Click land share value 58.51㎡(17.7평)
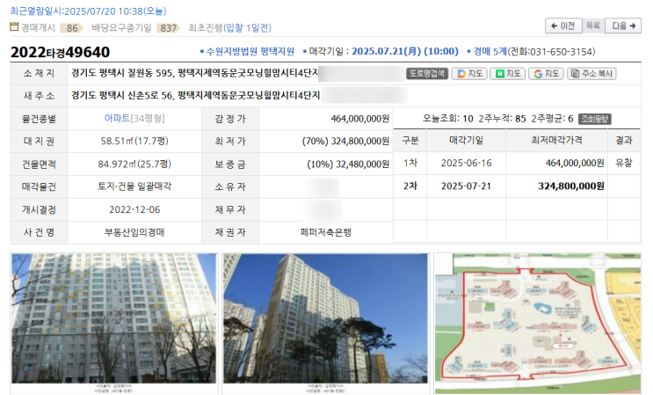Screen dimensions: 653x395 134,141
